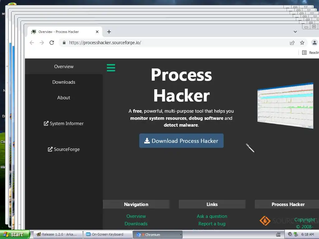This screenshot has height=239, width=319.
Task: Minimize the front Chromium window
Action: coord(306,27)
